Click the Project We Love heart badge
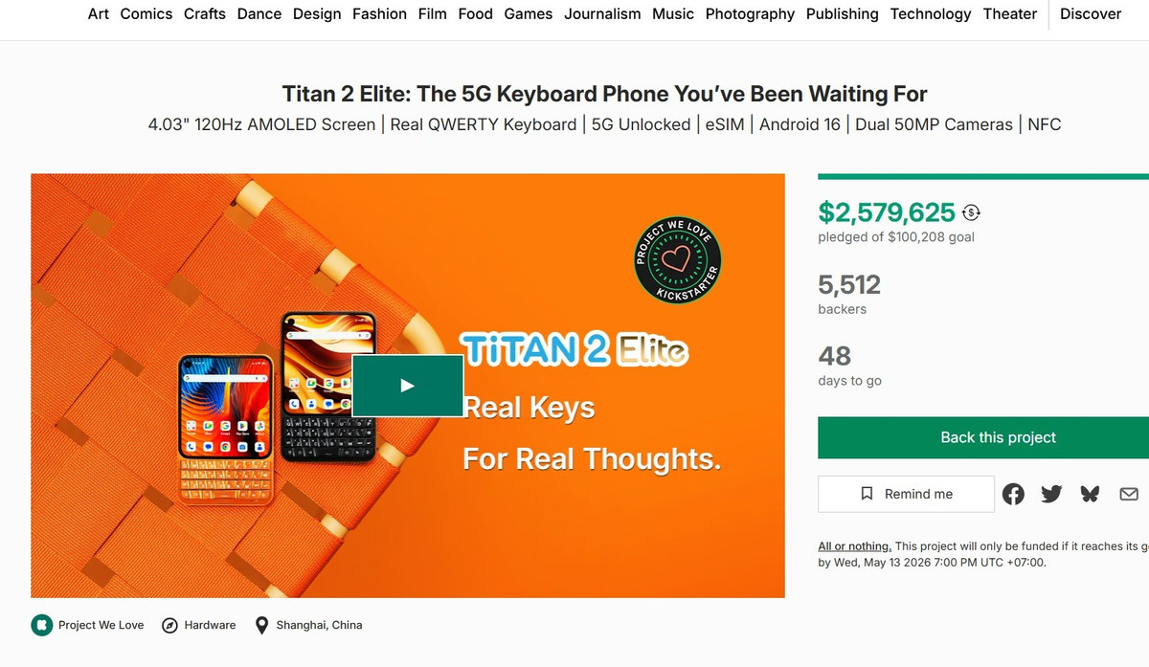This screenshot has width=1149, height=667. coord(678,259)
